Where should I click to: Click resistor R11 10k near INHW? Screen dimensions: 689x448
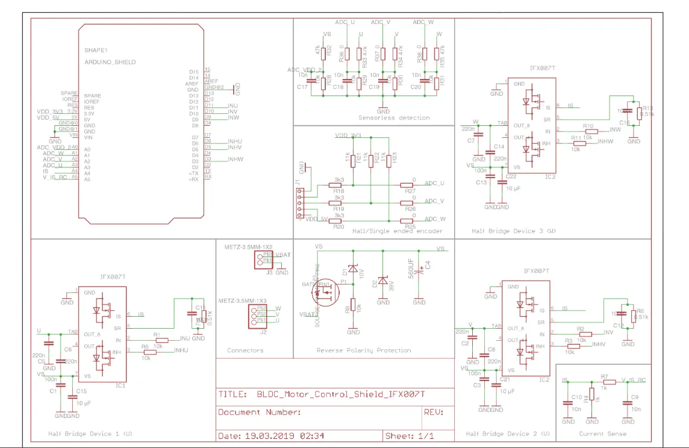click(x=579, y=143)
